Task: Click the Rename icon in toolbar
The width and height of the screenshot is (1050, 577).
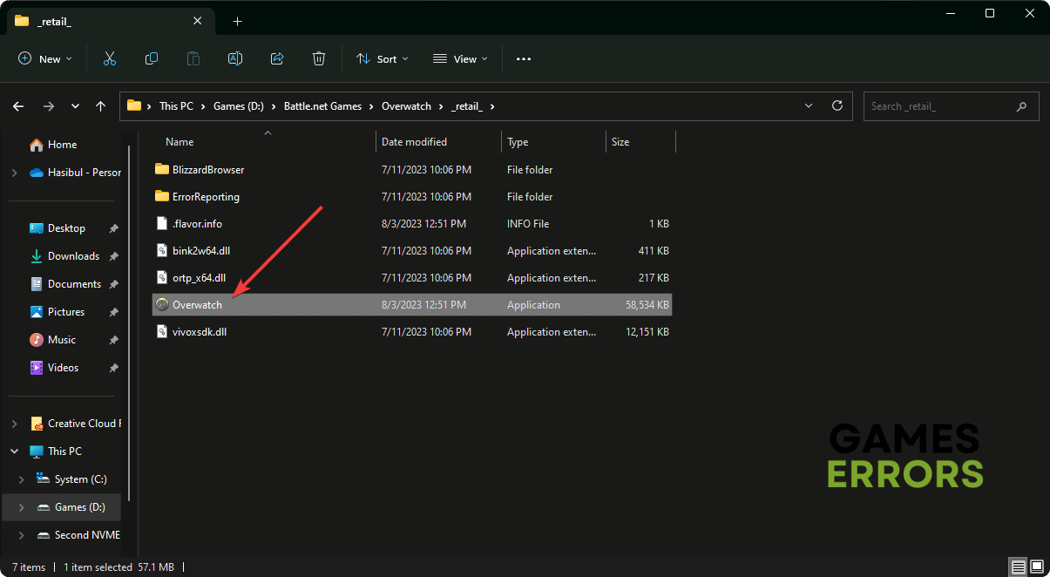Action: (235, 58)
